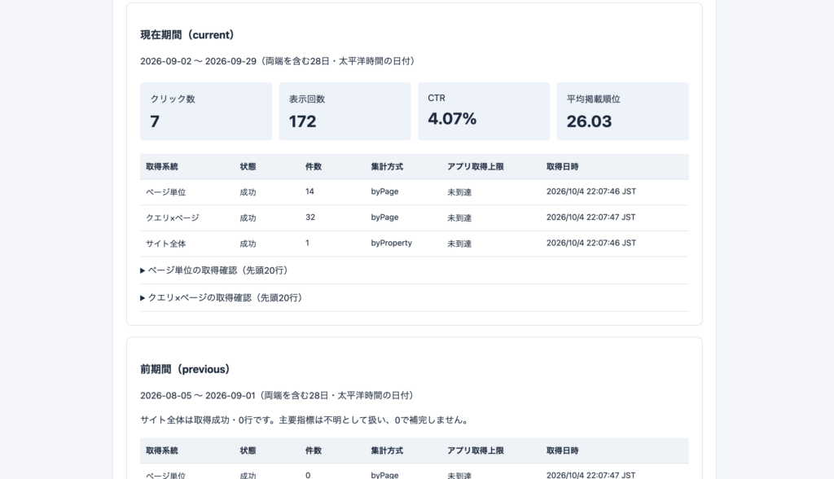Click the 平均掲載順位 value 26.03
The image size is (834, 479).
[x=589, y=121]
